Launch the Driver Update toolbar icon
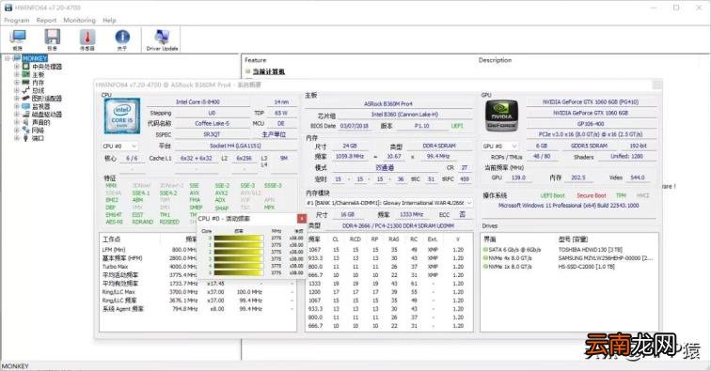711x371 pixels. pyautogui.click(x=162, y=38)
